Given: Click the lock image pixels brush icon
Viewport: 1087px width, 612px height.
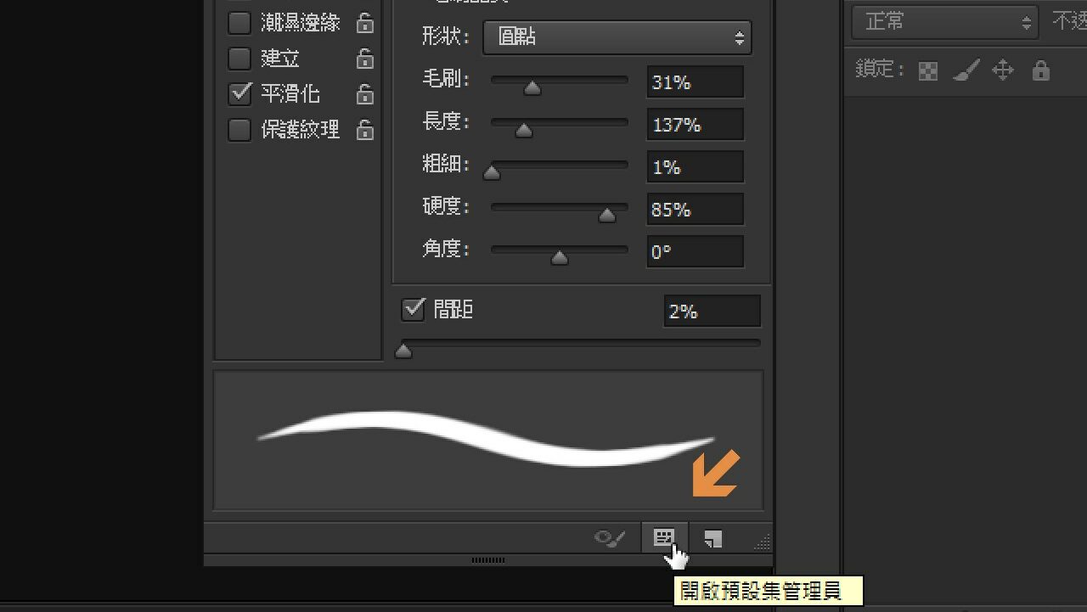Looking at the screenshot, I should click(966, 70).
